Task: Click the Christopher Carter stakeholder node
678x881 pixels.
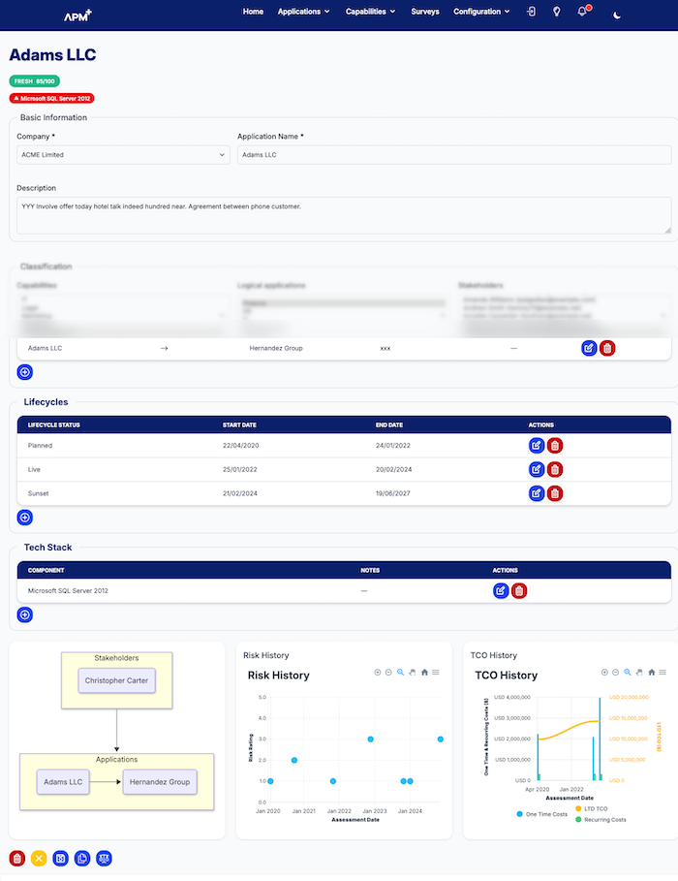Action: click(116, 680)
